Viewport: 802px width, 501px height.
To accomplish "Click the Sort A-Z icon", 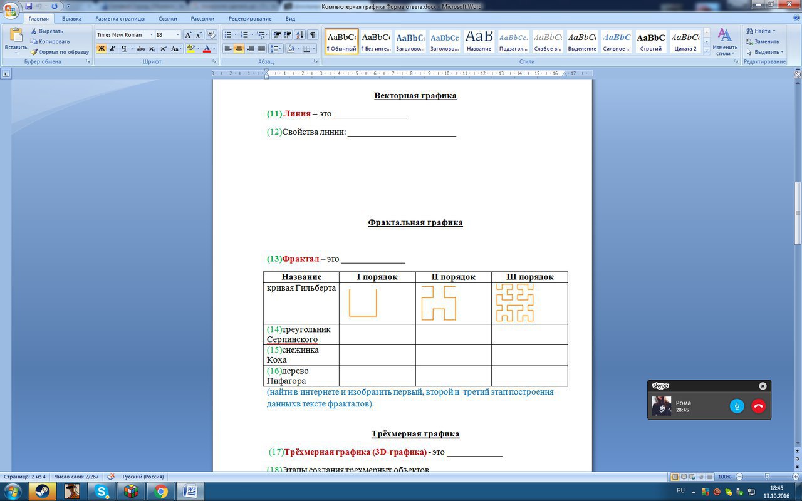I will 299,35.
